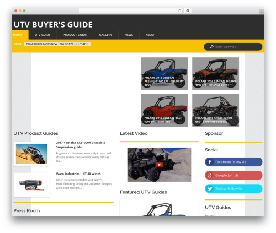
Task: Click the browser download indicator icon
Action: tap(188, 10)
